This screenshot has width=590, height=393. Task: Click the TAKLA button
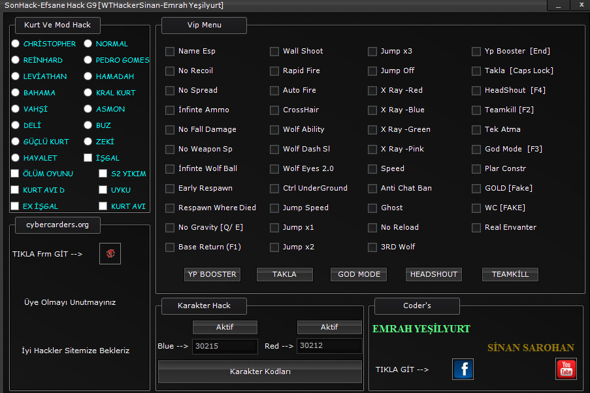pyautogui.click(x=284, y=274)
